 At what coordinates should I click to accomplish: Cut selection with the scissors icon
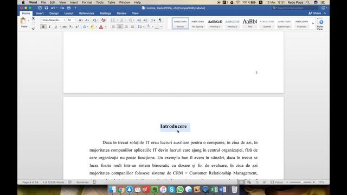click(x=33, y=18)
